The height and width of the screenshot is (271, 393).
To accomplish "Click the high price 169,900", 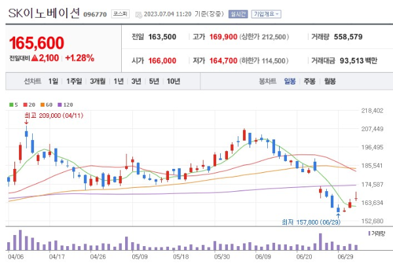I will (x=223, y=37).
